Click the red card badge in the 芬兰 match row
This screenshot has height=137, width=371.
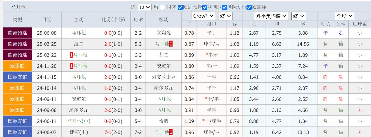[x=71, y=55]
